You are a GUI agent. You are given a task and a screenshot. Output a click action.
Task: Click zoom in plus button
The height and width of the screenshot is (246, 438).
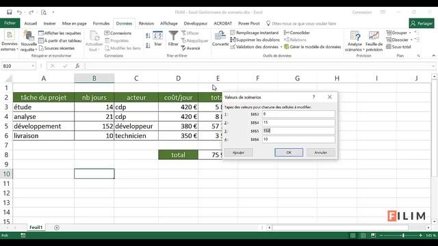coord(420,236)
